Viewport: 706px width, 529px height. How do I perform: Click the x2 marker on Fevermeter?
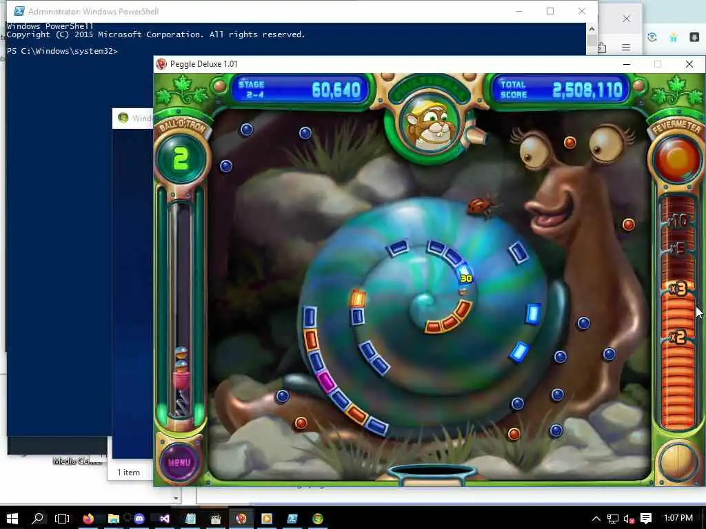coord(678,336)
